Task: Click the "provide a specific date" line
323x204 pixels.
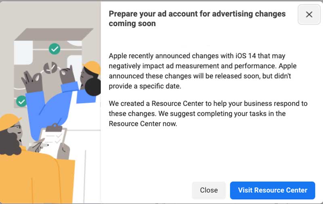Action: [x=145, y=86]
